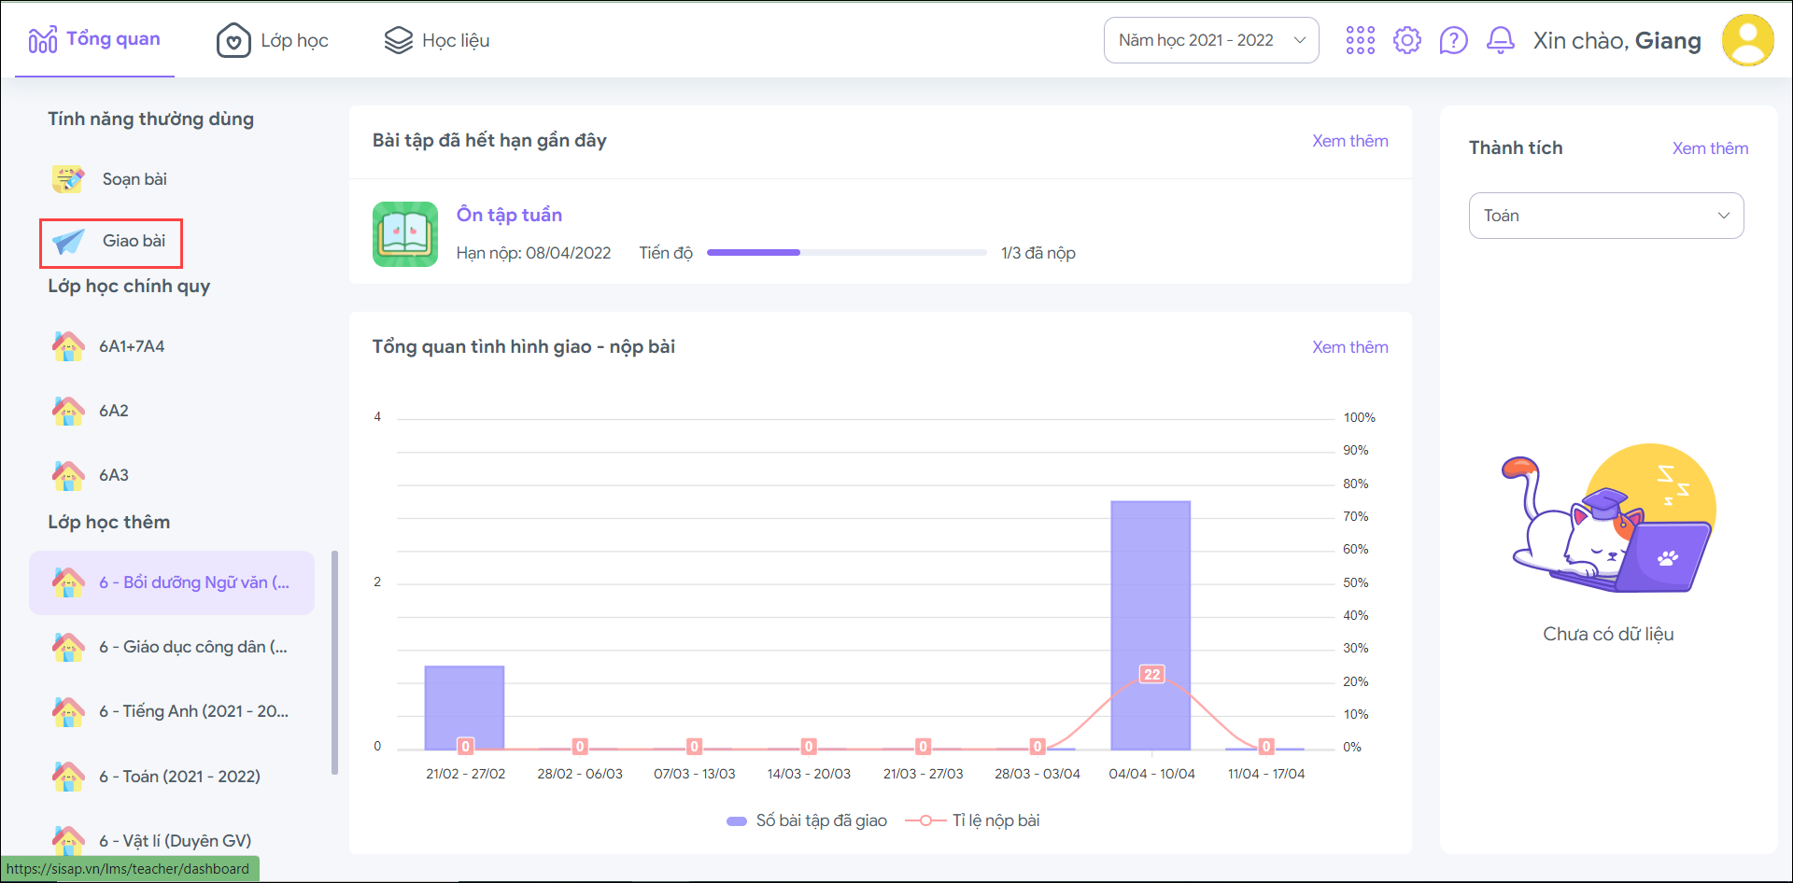
Task: Click the Ôn tập tuần progress bar
Action: click(x=846, y=253)
